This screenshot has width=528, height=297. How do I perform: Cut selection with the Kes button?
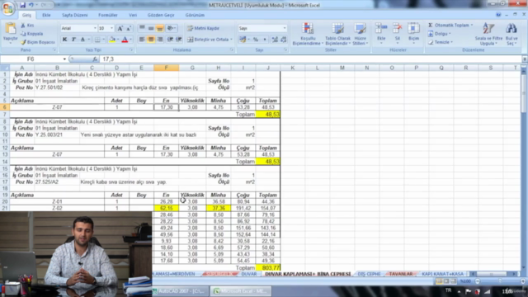click(x=27, y=26)
